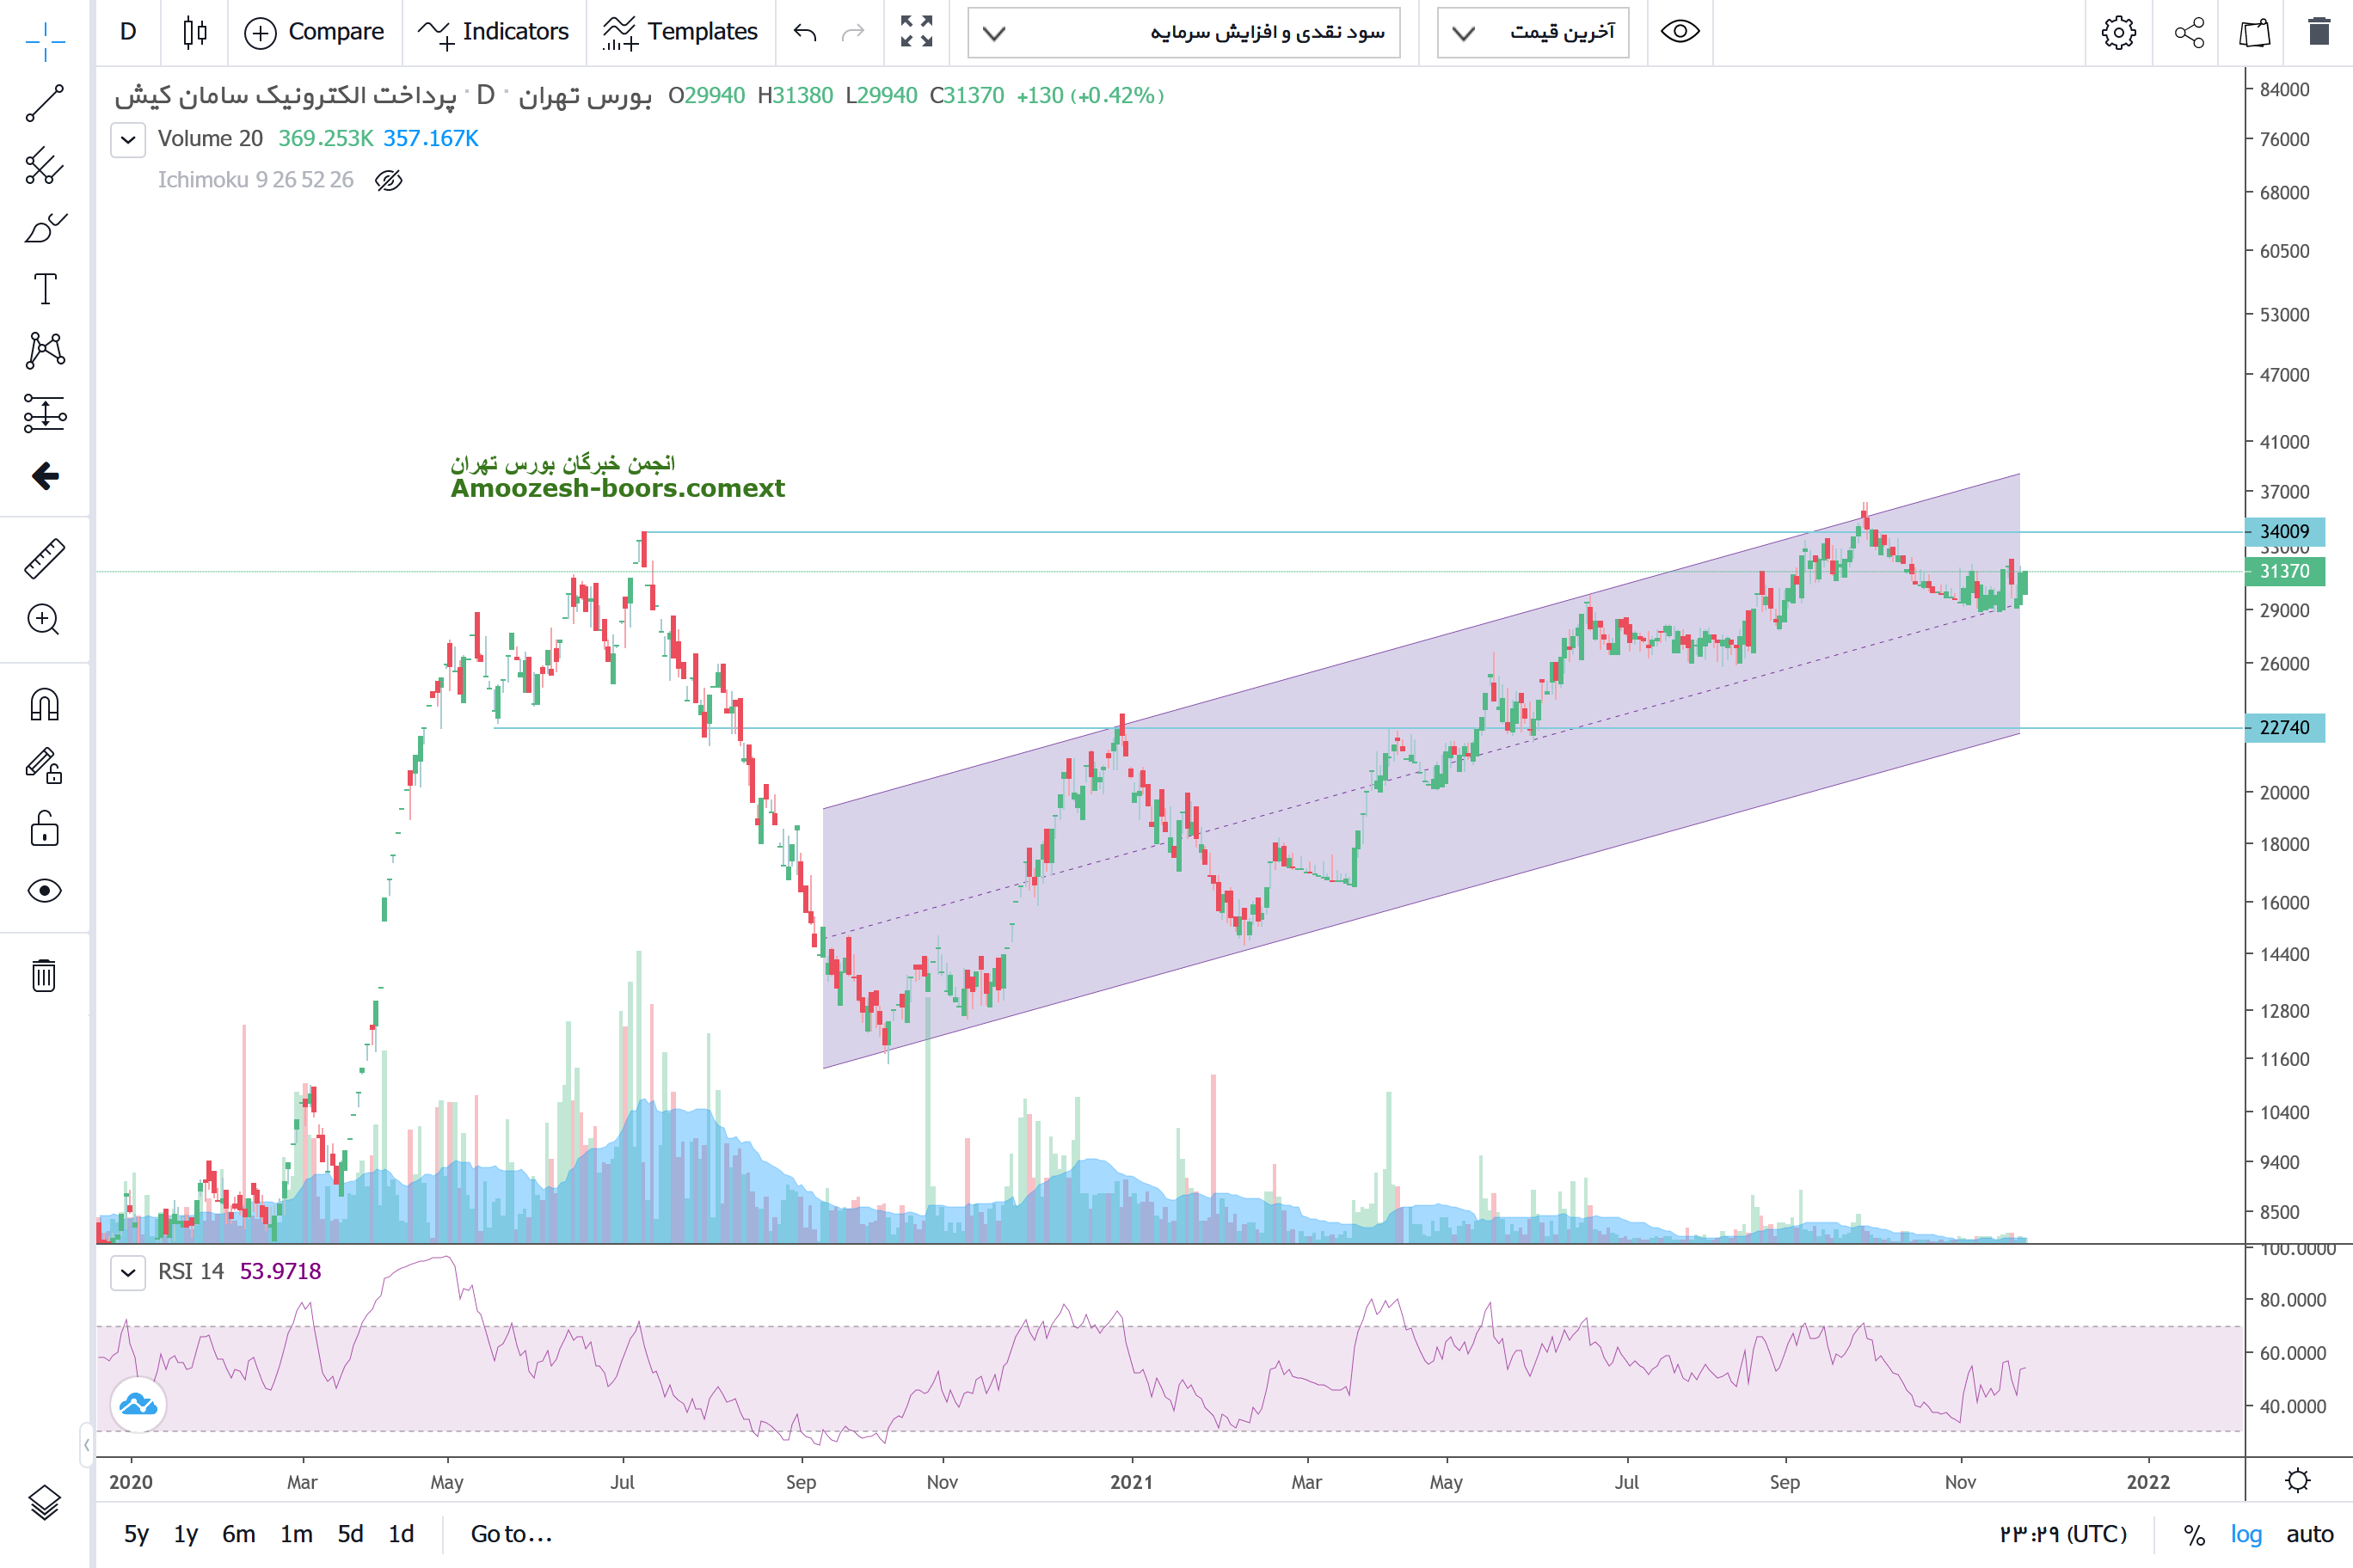The image size is (2353, 1568).
Task: Open the Templates menu
Action: [680, 32]
